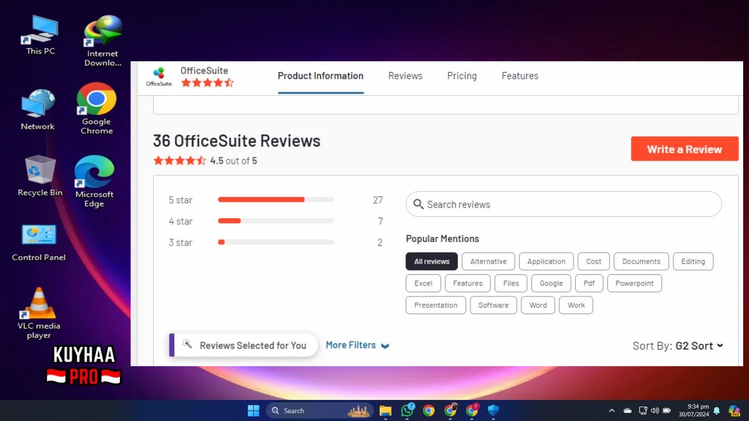Click the battery tray icon
Screen dimensions: 749x421
(x=666, y=410)
